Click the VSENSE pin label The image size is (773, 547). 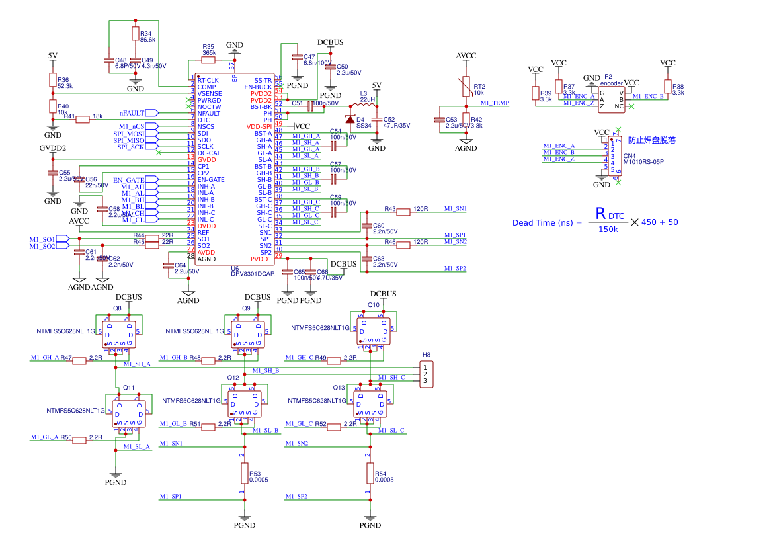[x=210, y=94]
